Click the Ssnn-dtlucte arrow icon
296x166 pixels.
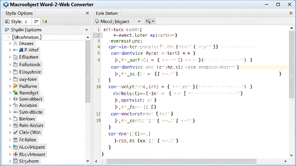16,112
